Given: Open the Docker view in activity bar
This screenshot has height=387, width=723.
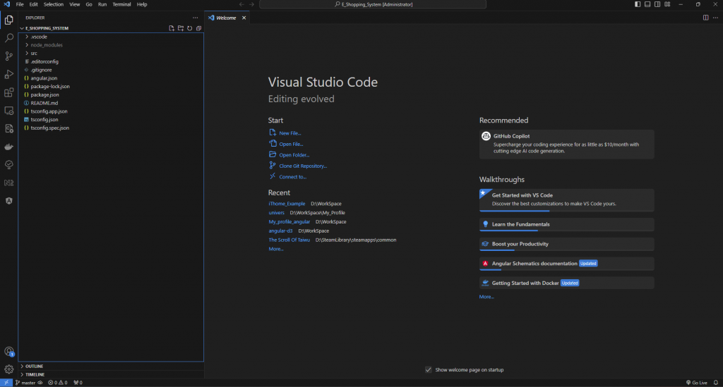Looking at the screenshot, I should coord(9,147).
